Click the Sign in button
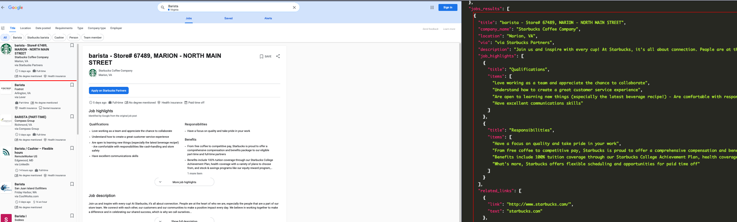Image resolution: width=737 pixels, height=222 pixels. click(x=448, y=7)
